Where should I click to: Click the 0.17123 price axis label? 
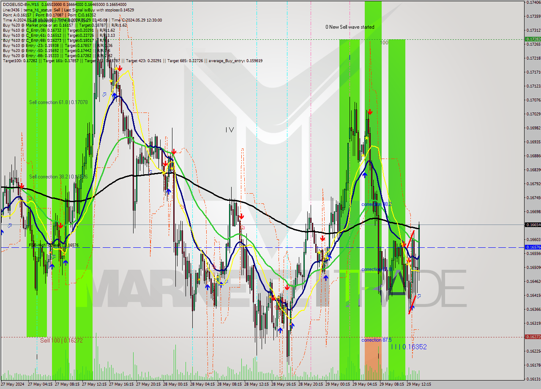coord(534,86)
